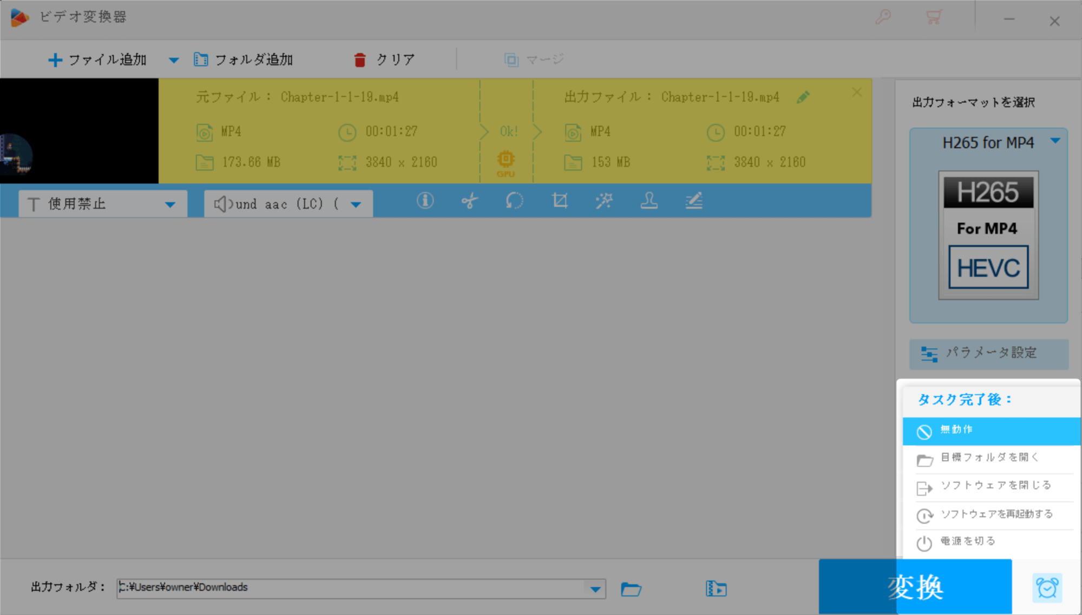The height and width of the screenshot is (615, 1082).
Task: Open パラメータ設定 parameter settings
Action: click(x=989, y=354)
